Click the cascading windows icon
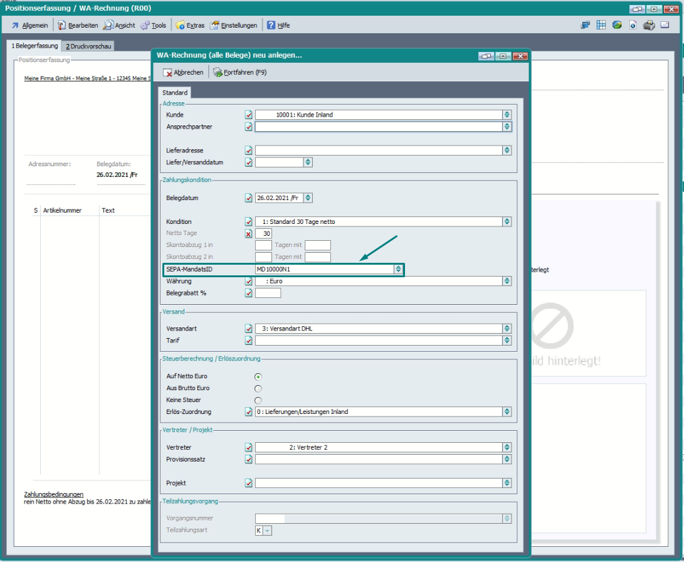 [586, 25]
